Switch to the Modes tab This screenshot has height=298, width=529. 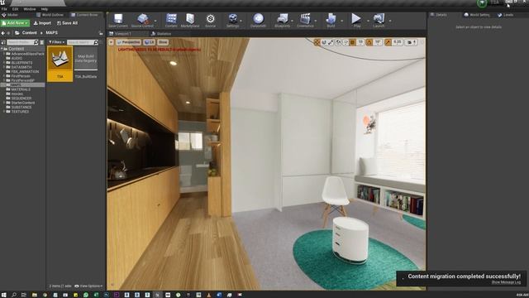coord(10,15)
